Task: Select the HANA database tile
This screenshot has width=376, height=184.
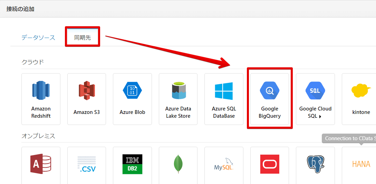Action: coord(359,165)
